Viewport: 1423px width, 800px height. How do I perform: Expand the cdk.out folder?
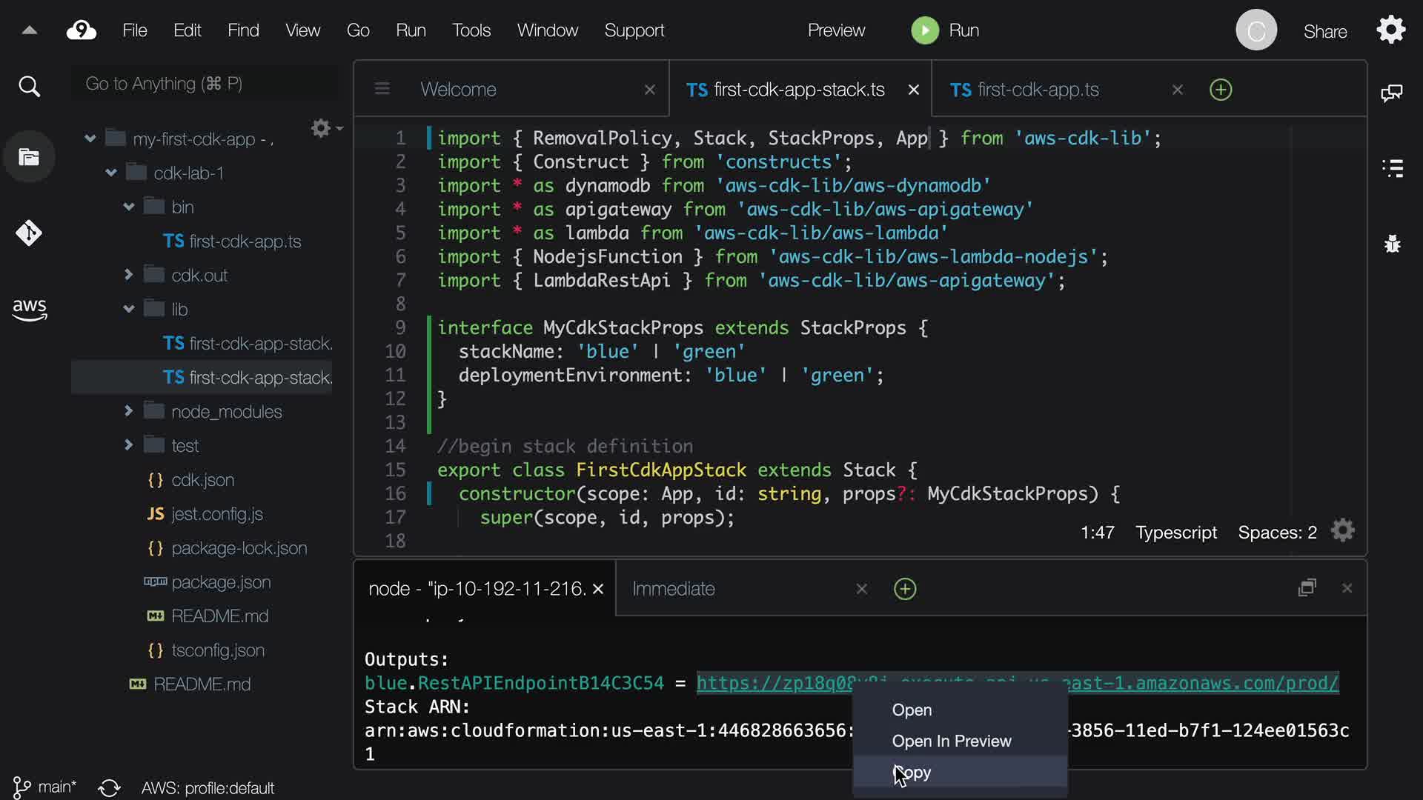pyautogui.click(x=128, y=275)
